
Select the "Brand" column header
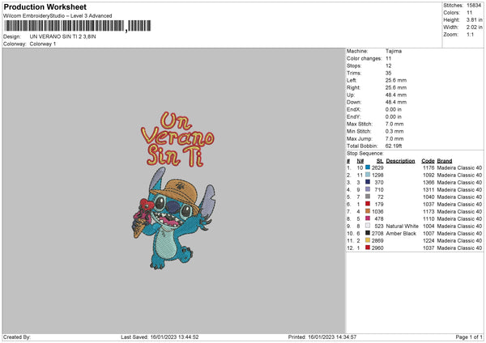[x=445, y=161]
